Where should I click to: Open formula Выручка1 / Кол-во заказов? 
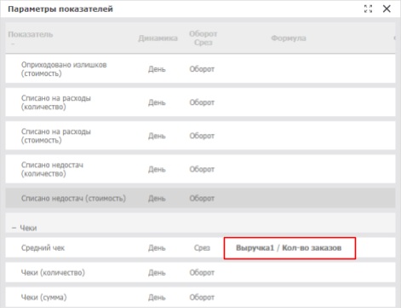click(289, 248)
